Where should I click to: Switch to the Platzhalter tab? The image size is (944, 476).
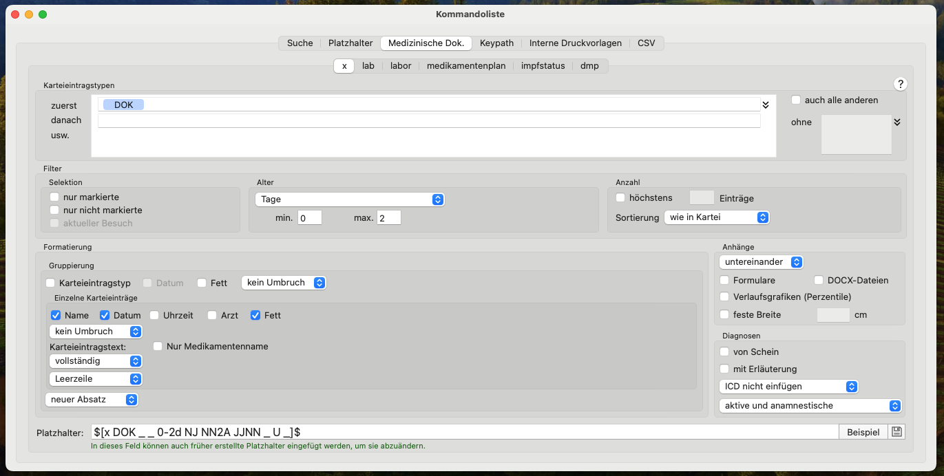click(x=350, y=43)
